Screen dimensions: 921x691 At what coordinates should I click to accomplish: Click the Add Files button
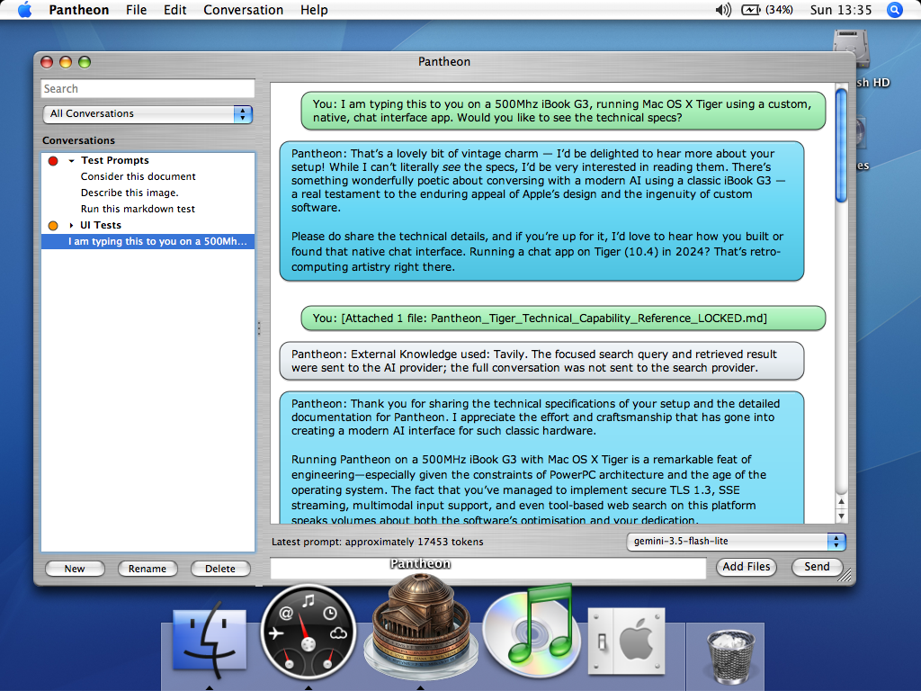pos(746,567)
